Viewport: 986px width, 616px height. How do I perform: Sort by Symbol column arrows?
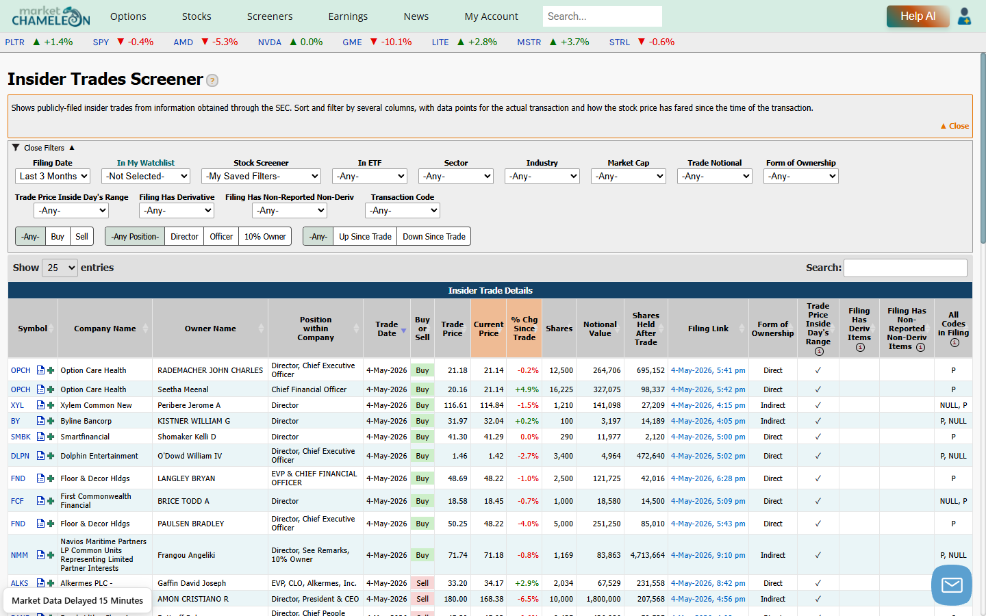pos(51,329)
